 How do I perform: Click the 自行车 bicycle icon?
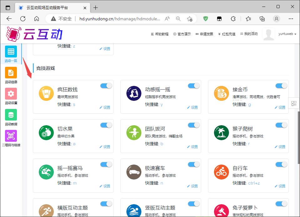click(x=221, y=172)
